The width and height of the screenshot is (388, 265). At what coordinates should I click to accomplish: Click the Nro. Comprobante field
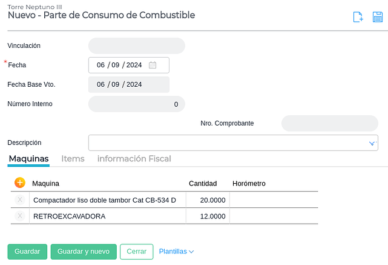pyautogui.click(x=329, y=123)
